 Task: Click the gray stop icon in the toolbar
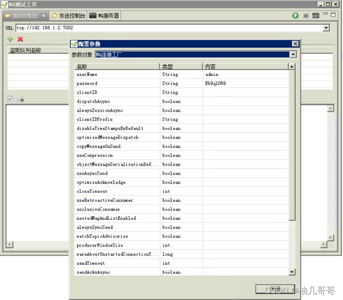[306, 16]
